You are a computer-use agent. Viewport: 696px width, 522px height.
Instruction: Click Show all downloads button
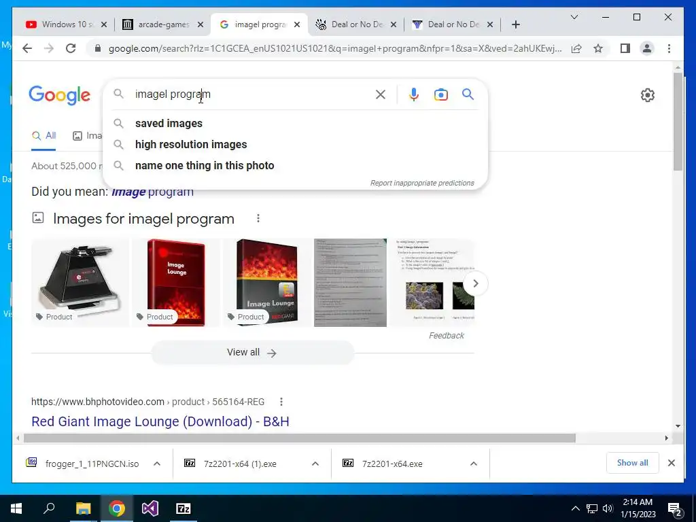632,463
